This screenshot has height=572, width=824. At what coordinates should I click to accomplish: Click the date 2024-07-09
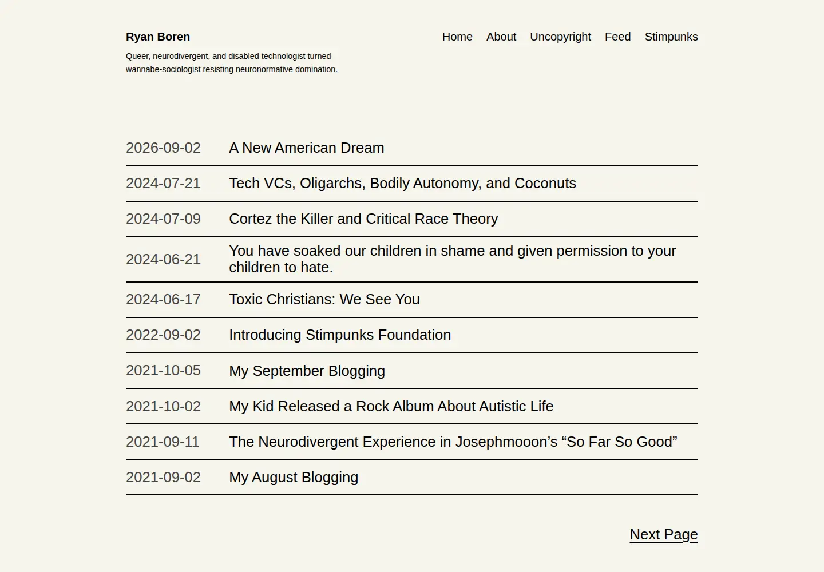point(163,219)
